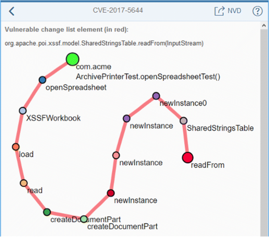Select the orange load node

[x=16, y=147]
